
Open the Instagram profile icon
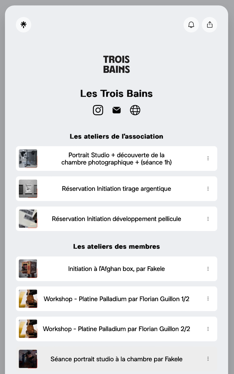click(98, 110)
